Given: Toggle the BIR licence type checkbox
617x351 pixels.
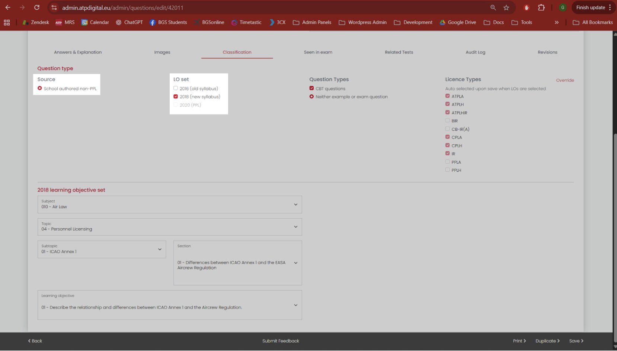Looking at the screenshot, I should tap(447, 120).
